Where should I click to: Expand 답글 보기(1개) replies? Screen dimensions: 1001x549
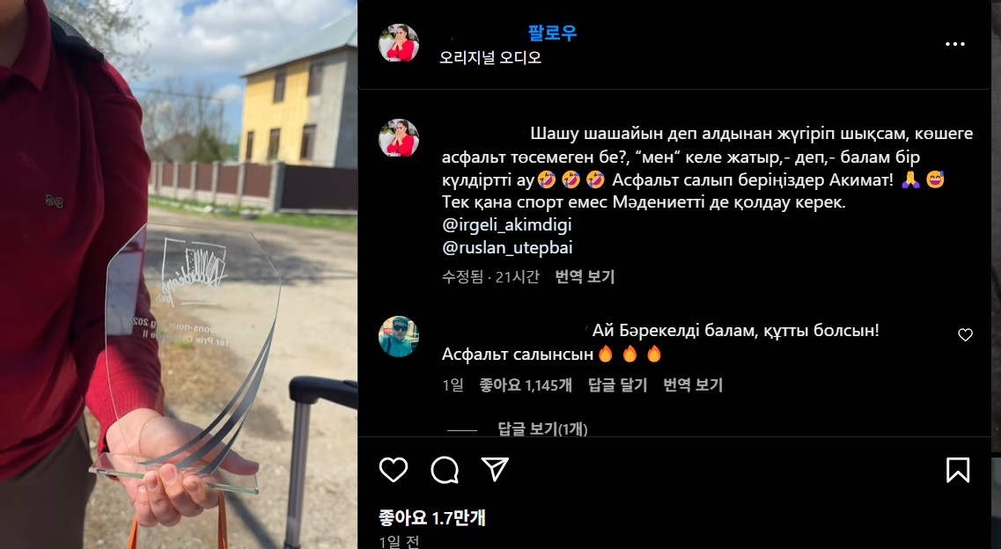[x=542, y=429]
